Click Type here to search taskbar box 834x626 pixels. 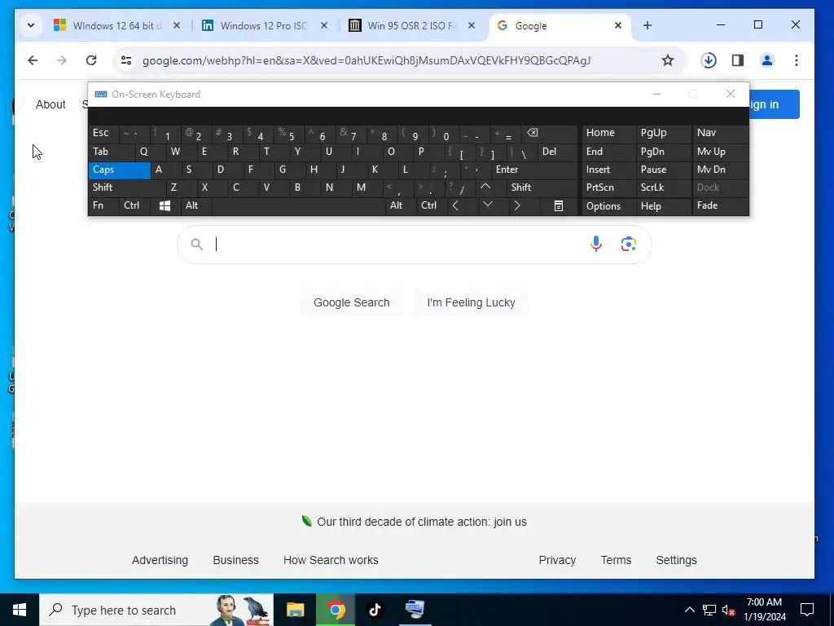click(156, 610)
